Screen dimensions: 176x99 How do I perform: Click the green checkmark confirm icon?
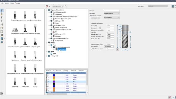[173, 97]
